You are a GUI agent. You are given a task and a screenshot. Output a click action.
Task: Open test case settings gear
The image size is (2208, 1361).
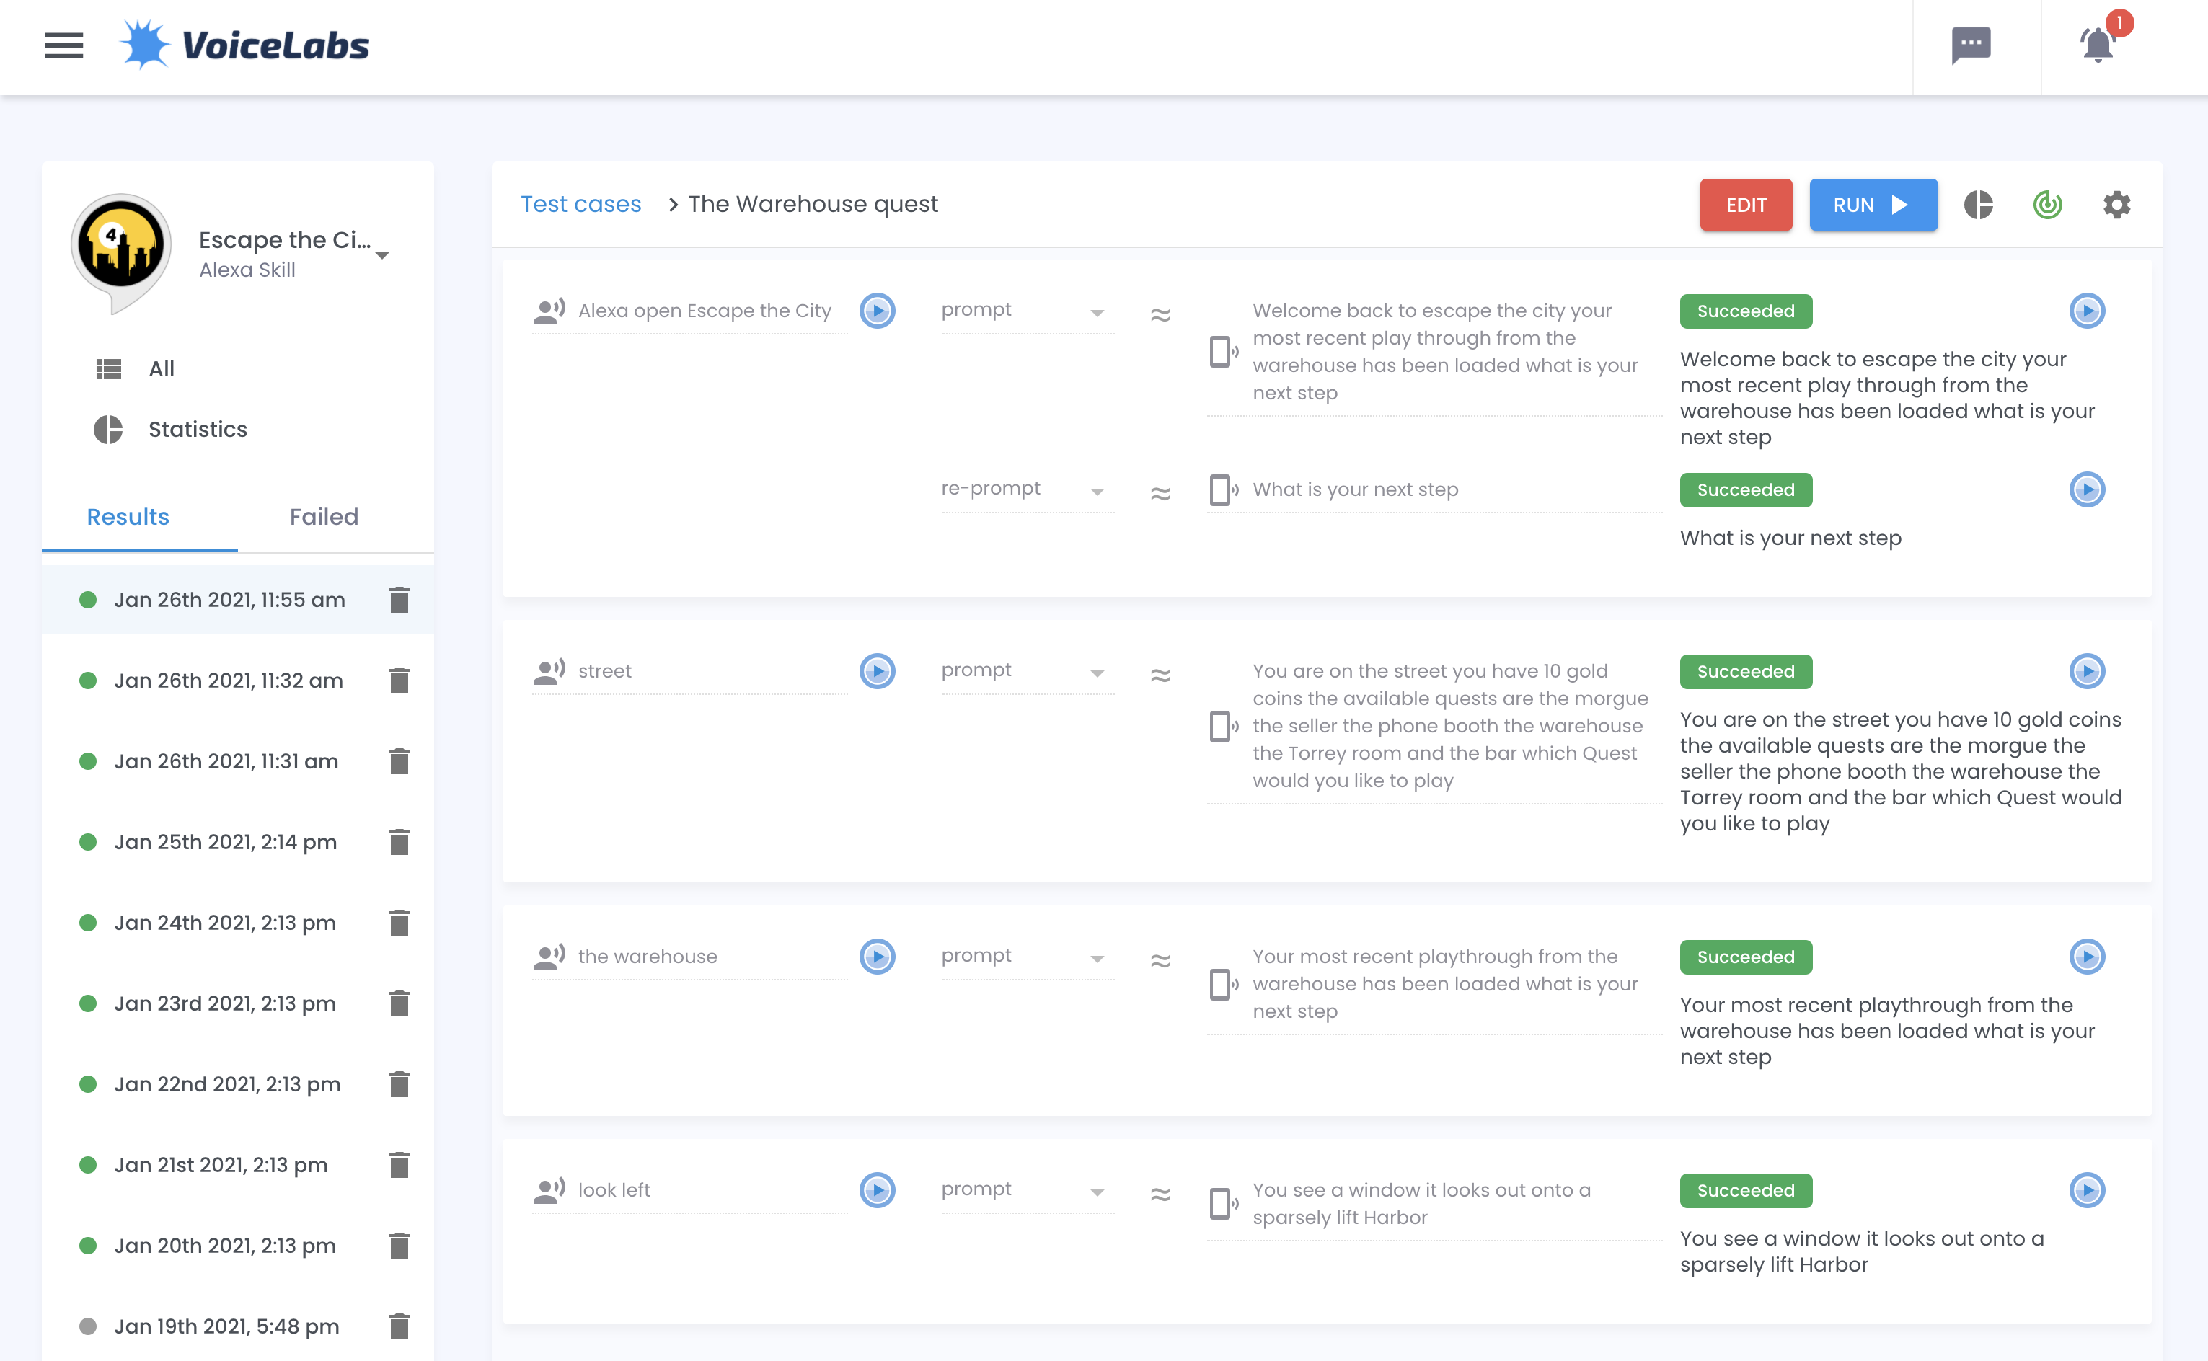(2116, 205)
